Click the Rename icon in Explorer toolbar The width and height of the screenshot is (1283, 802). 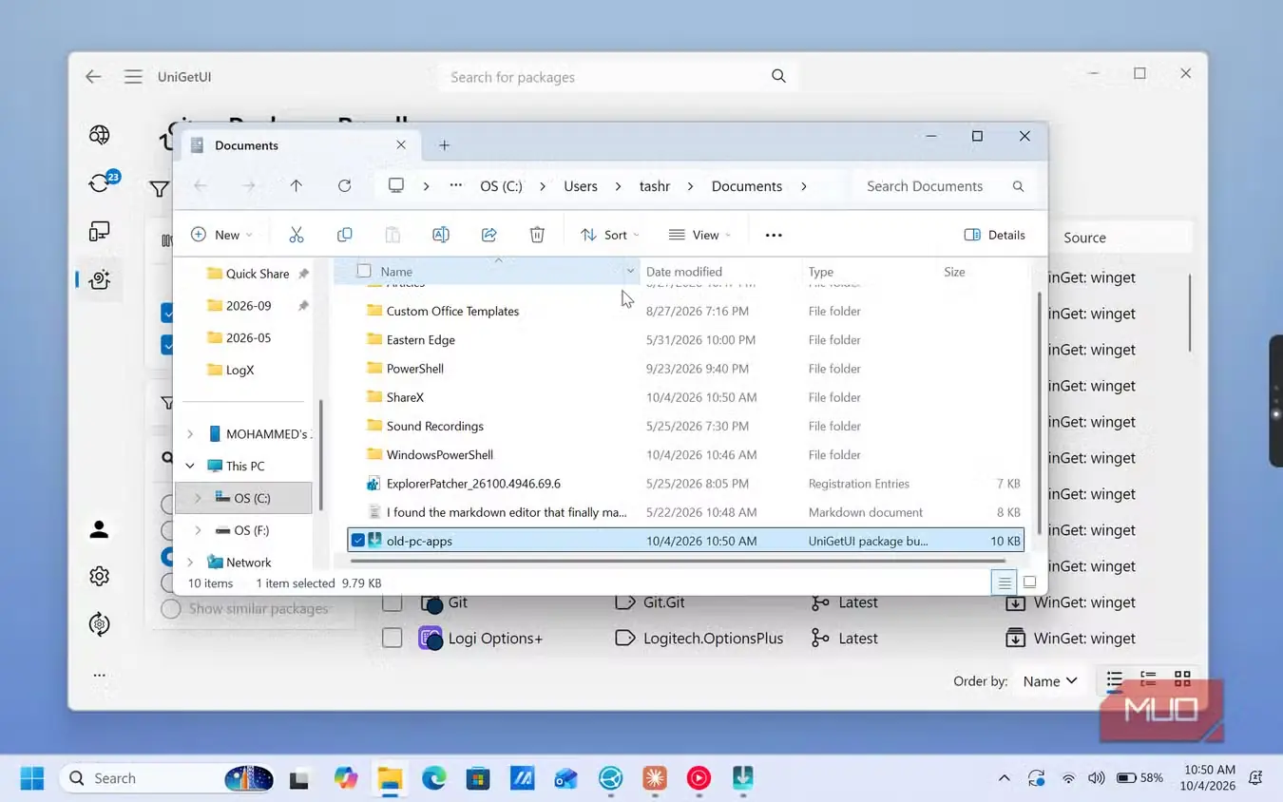pos(441,235)
